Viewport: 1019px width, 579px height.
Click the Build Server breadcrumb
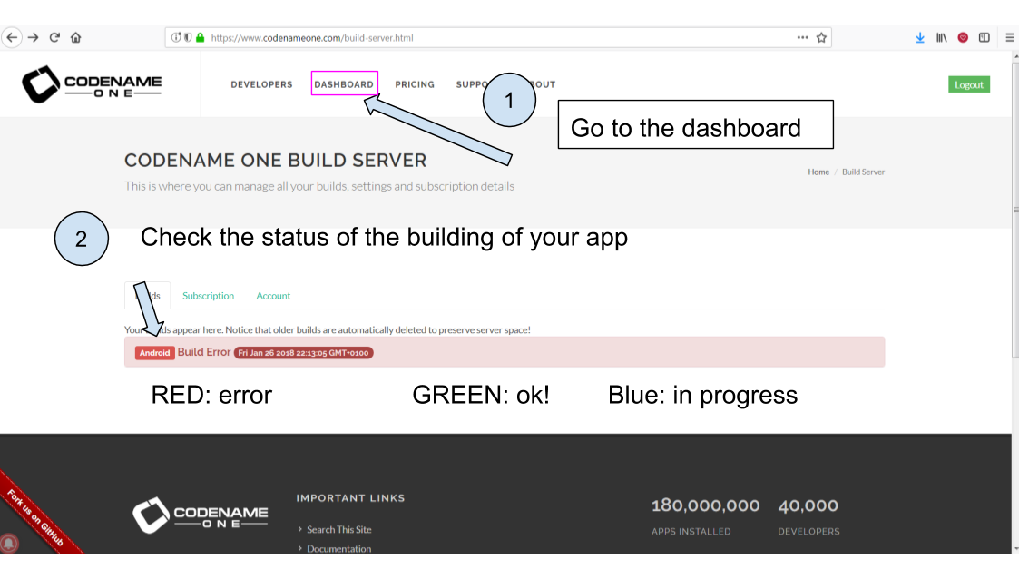863,172
